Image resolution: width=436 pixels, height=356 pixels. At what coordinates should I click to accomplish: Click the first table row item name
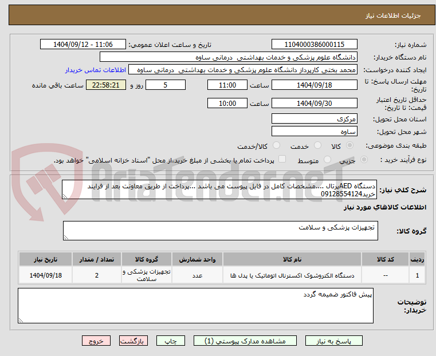point(292,275)
